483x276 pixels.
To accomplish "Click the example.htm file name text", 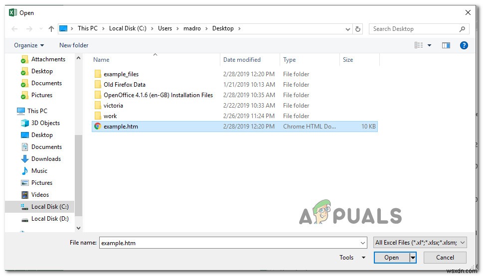I will [121, 127].
